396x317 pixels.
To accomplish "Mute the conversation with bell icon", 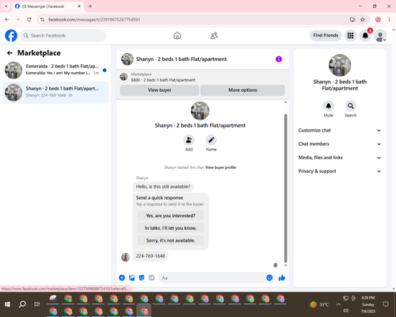I will [x=329, y=106].
